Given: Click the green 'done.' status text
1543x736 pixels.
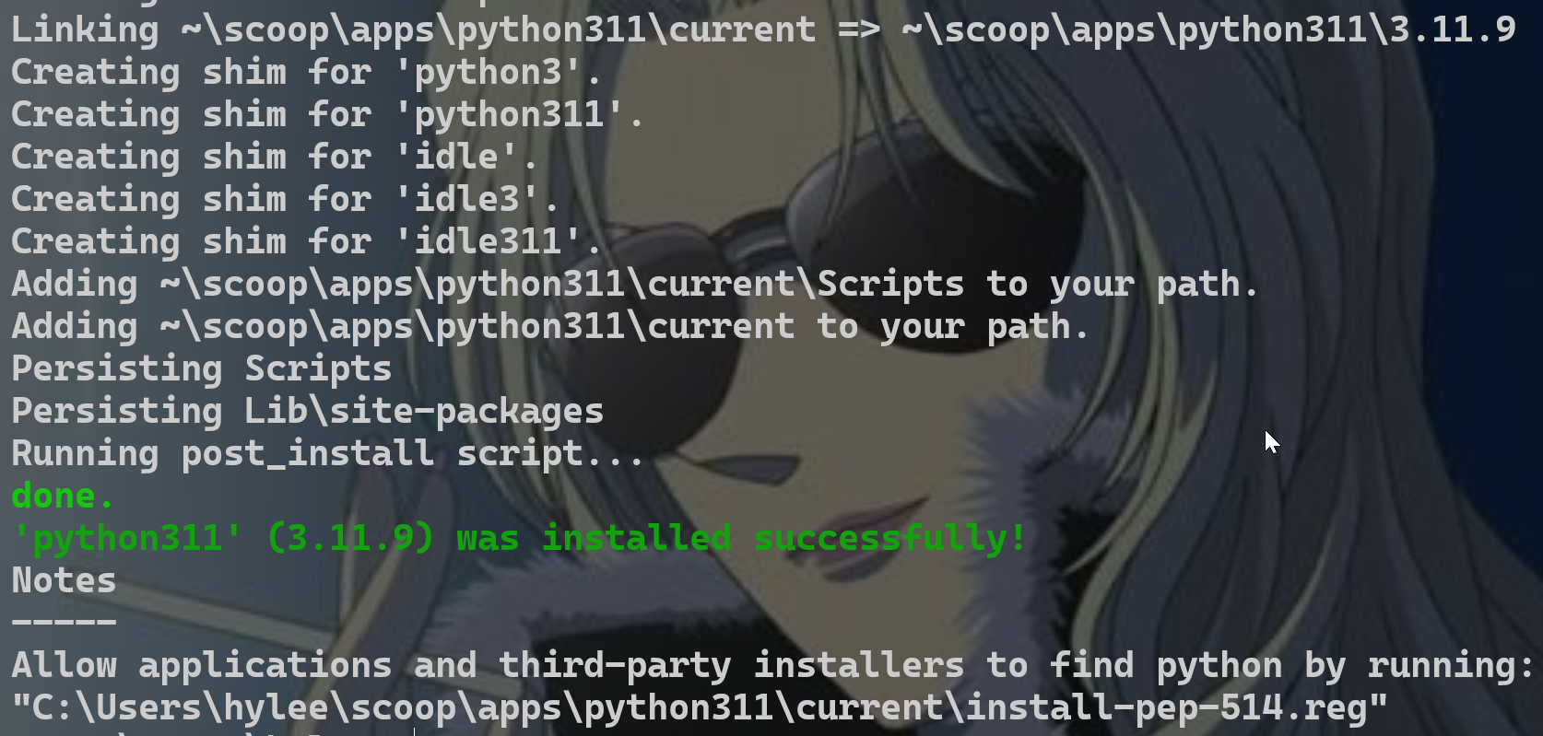Looking at the screenshot, I should 63,496.
